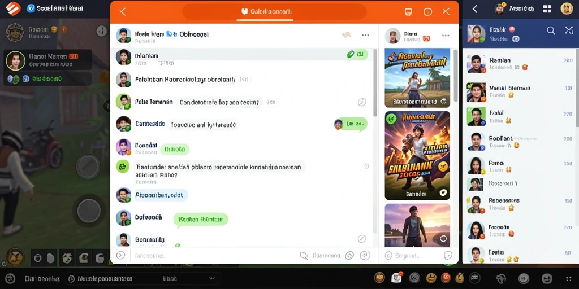Expand the taskbar dropdown chevron
Viewport: 579px width, 289px height.
click(211, 278)
